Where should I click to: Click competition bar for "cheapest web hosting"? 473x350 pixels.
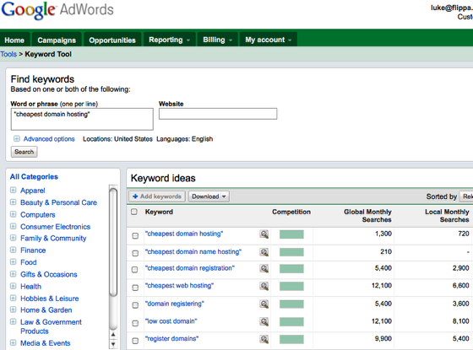click(291, 287)
